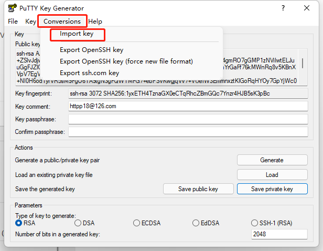Choose Import key from Conversions menu
This screenshot has height=251, width=323.
tap(77, 34)
